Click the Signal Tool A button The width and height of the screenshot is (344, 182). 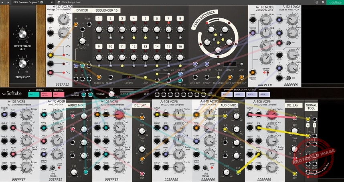pyautogui.click(x=308, y=125)
